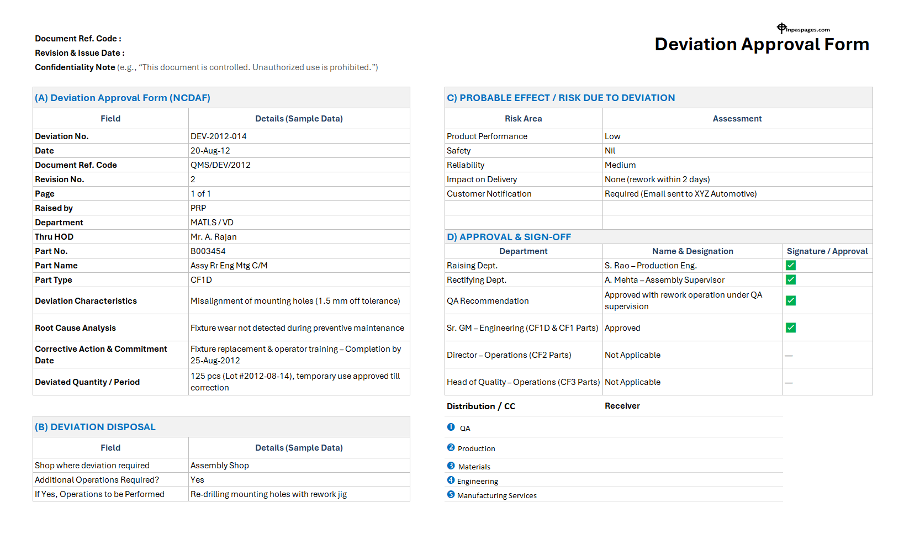The image size is (920, 539).
Task: Select the Materials receiver number icon
Action: pos(451,464)
